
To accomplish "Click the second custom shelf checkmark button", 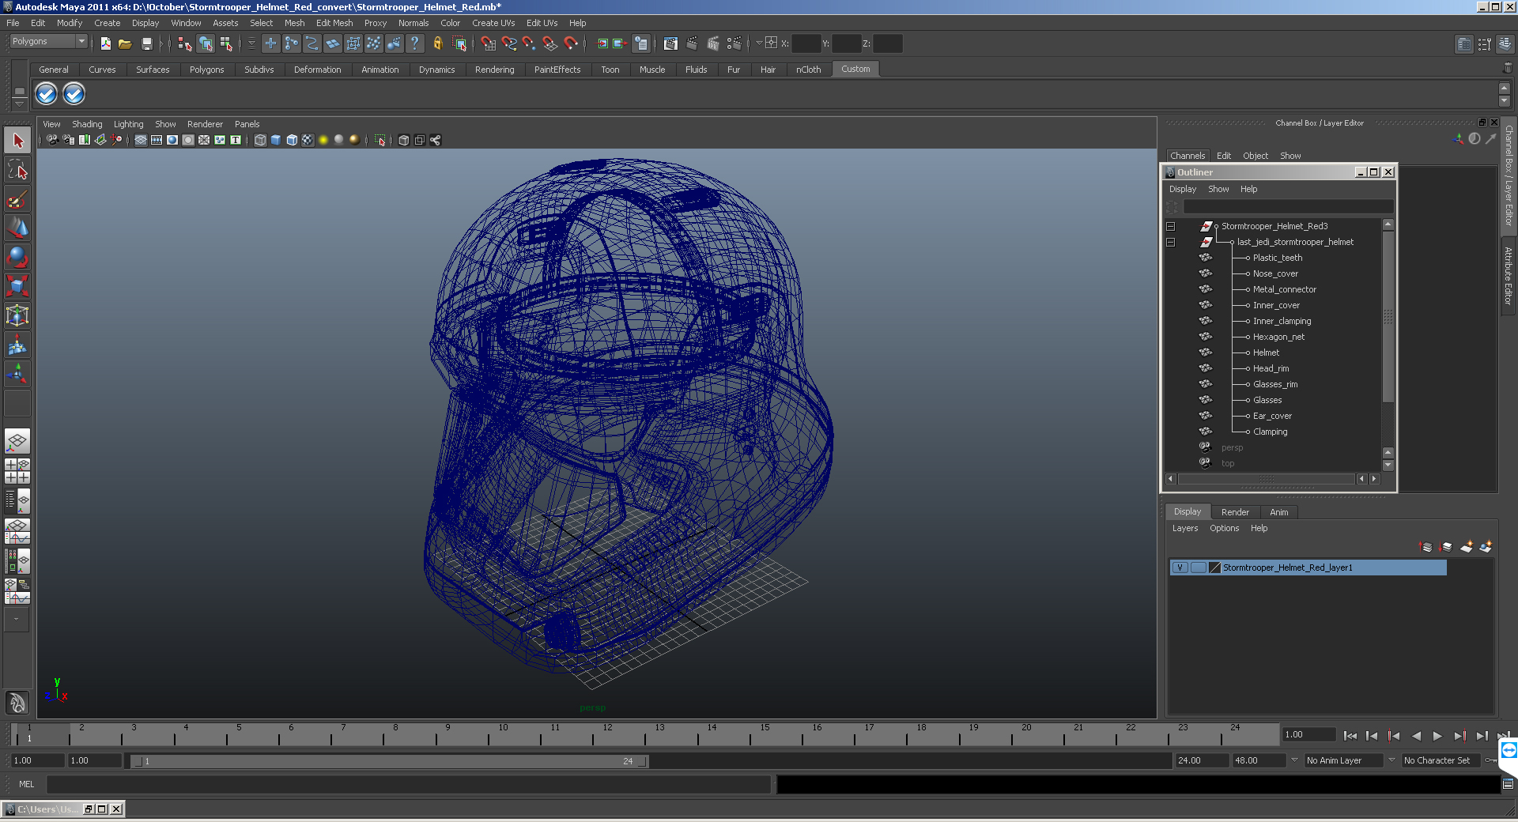I will pos(74,94).
